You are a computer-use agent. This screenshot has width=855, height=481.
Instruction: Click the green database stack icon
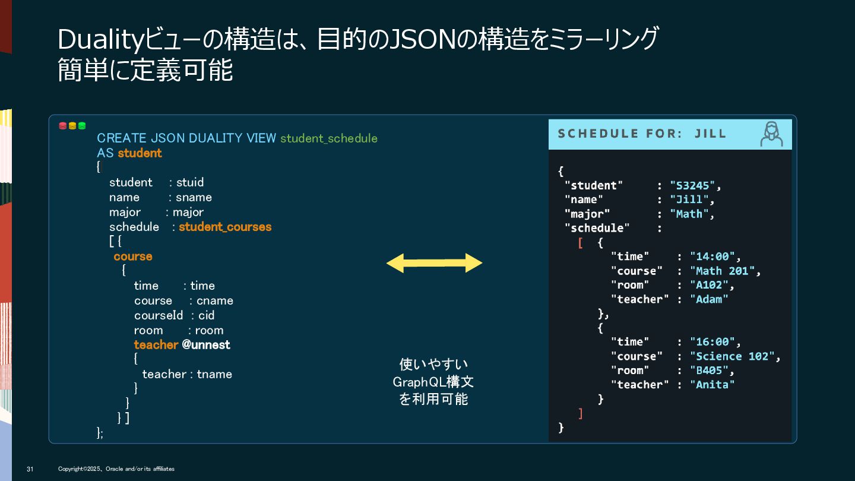pyautogui.click(x=82, y=126)
